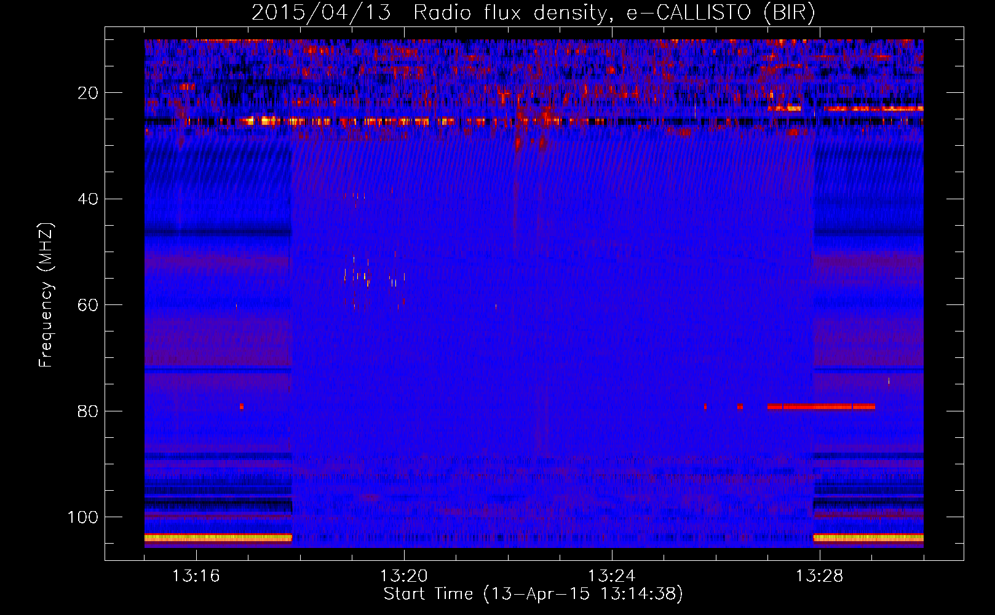Click the '40' frequency tick label
The height and width of the screenshot is (615, 995).
(x=88, y=199)
